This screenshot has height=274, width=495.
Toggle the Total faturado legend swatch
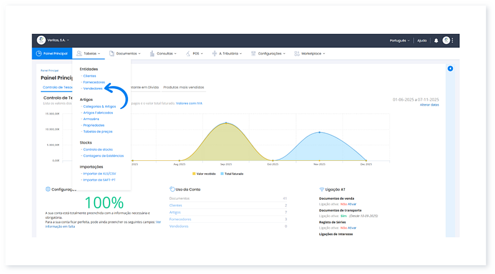coord(222,174)
